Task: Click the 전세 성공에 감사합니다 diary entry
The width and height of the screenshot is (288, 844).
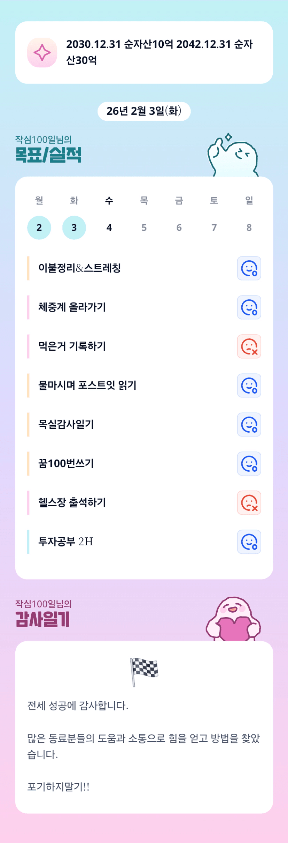Action: click(x=78, y=706)
